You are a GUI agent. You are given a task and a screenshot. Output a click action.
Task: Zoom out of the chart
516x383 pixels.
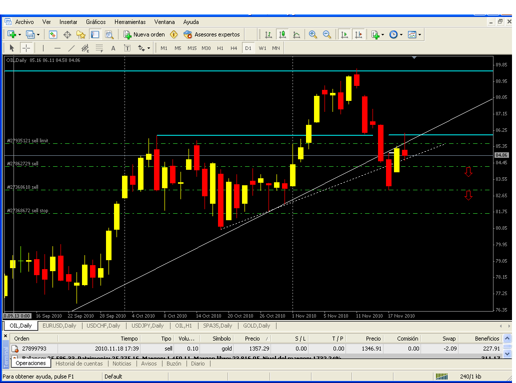327,34
